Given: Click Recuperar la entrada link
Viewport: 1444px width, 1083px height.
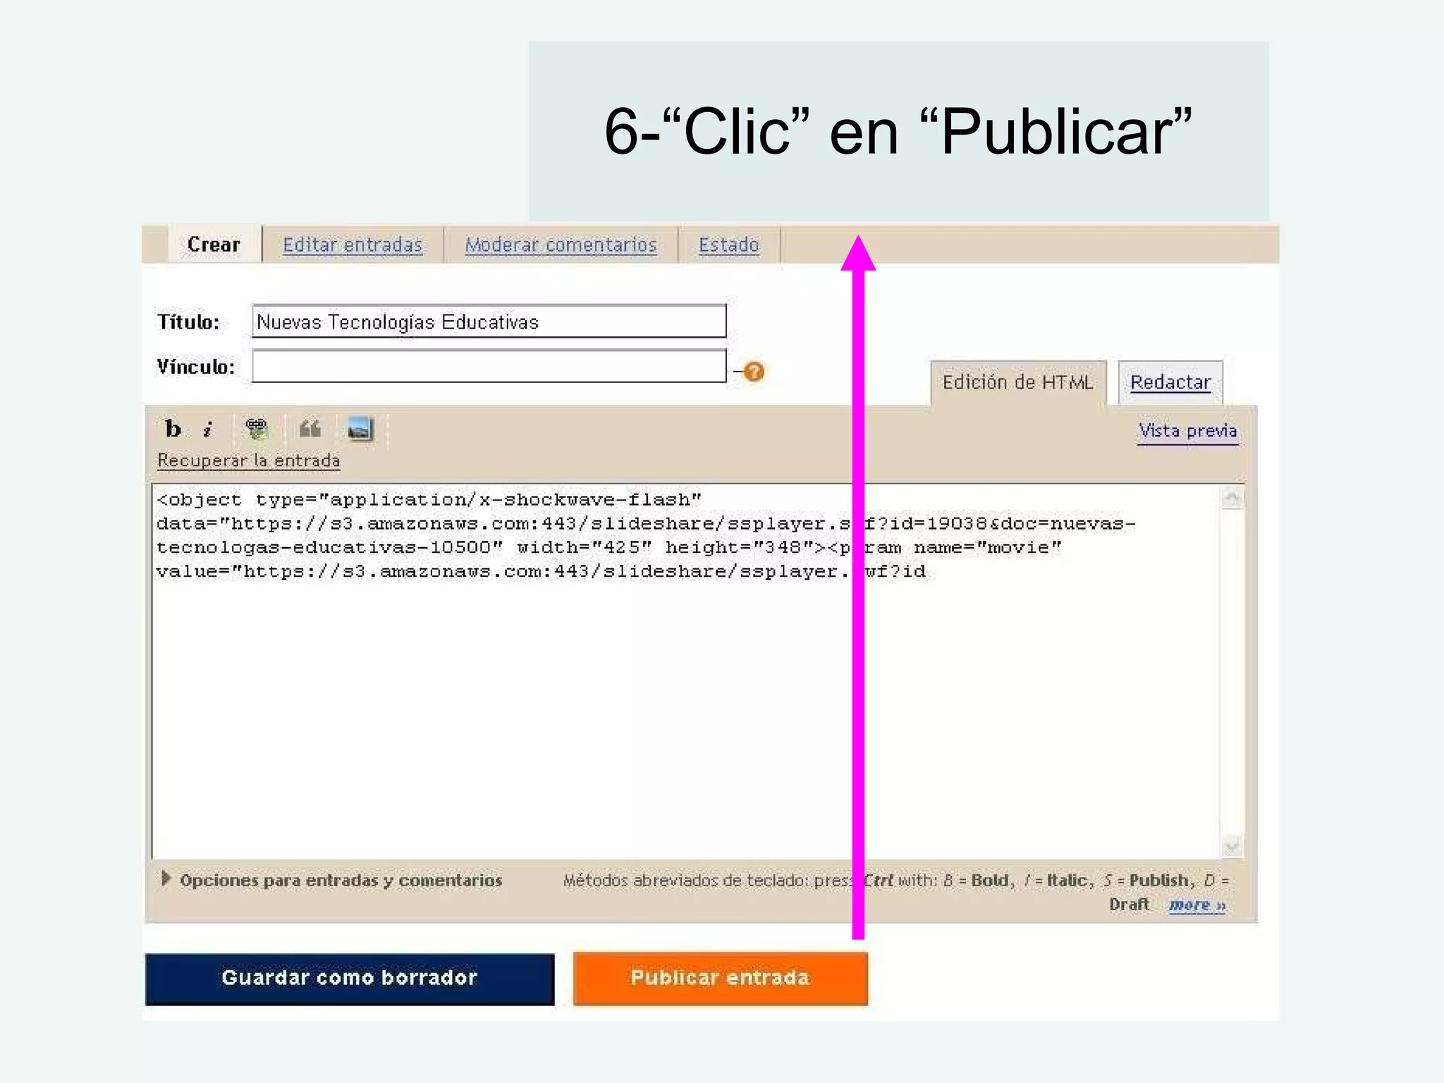Looking at the screenshot, I should click(249, 460).
